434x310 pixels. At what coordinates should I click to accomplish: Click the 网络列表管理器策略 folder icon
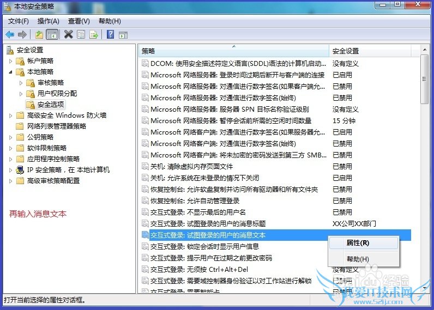pyautogui.click(x=20, y=126)
